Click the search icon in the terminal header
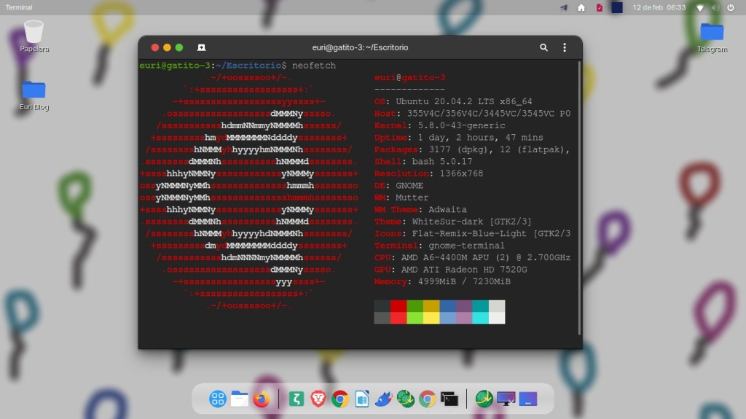Image resolution: width=746 pixels, height=419 pixels. pos(543,47)
